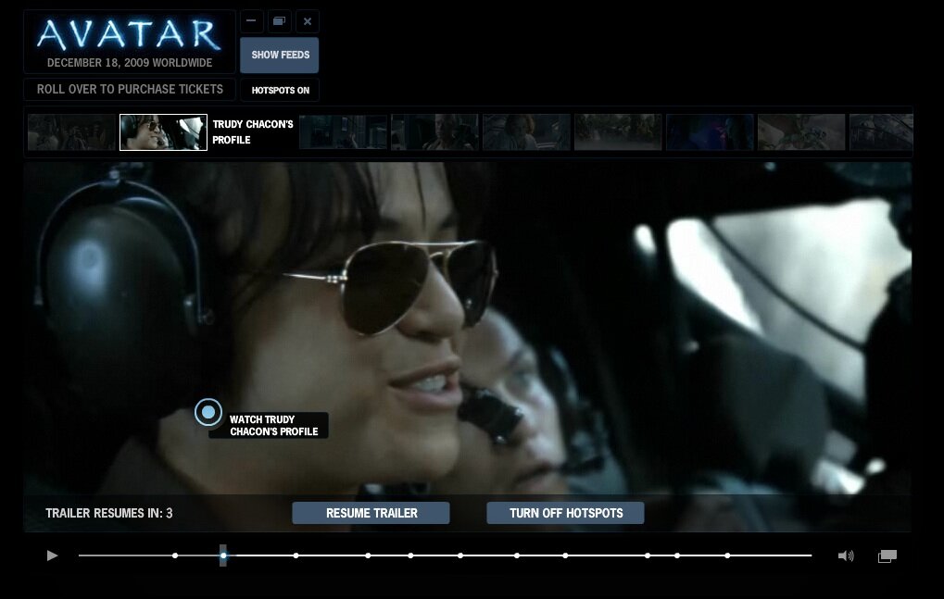Click Trailer Resumes In countdown text
This screenshot has width=944, height=599.
[x=109, y=513]
